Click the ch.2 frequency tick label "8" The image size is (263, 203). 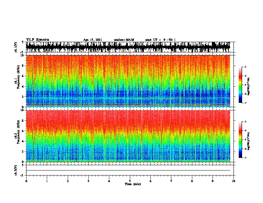(23, 121)
